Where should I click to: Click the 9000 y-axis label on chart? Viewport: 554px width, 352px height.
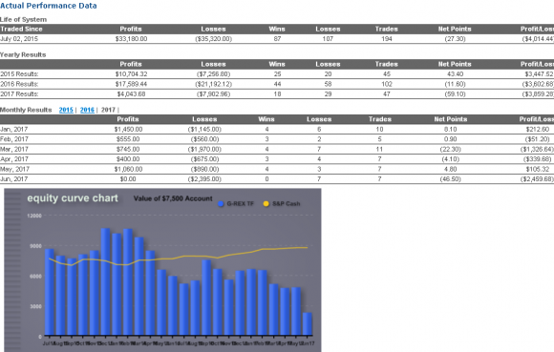click(35, 246)
